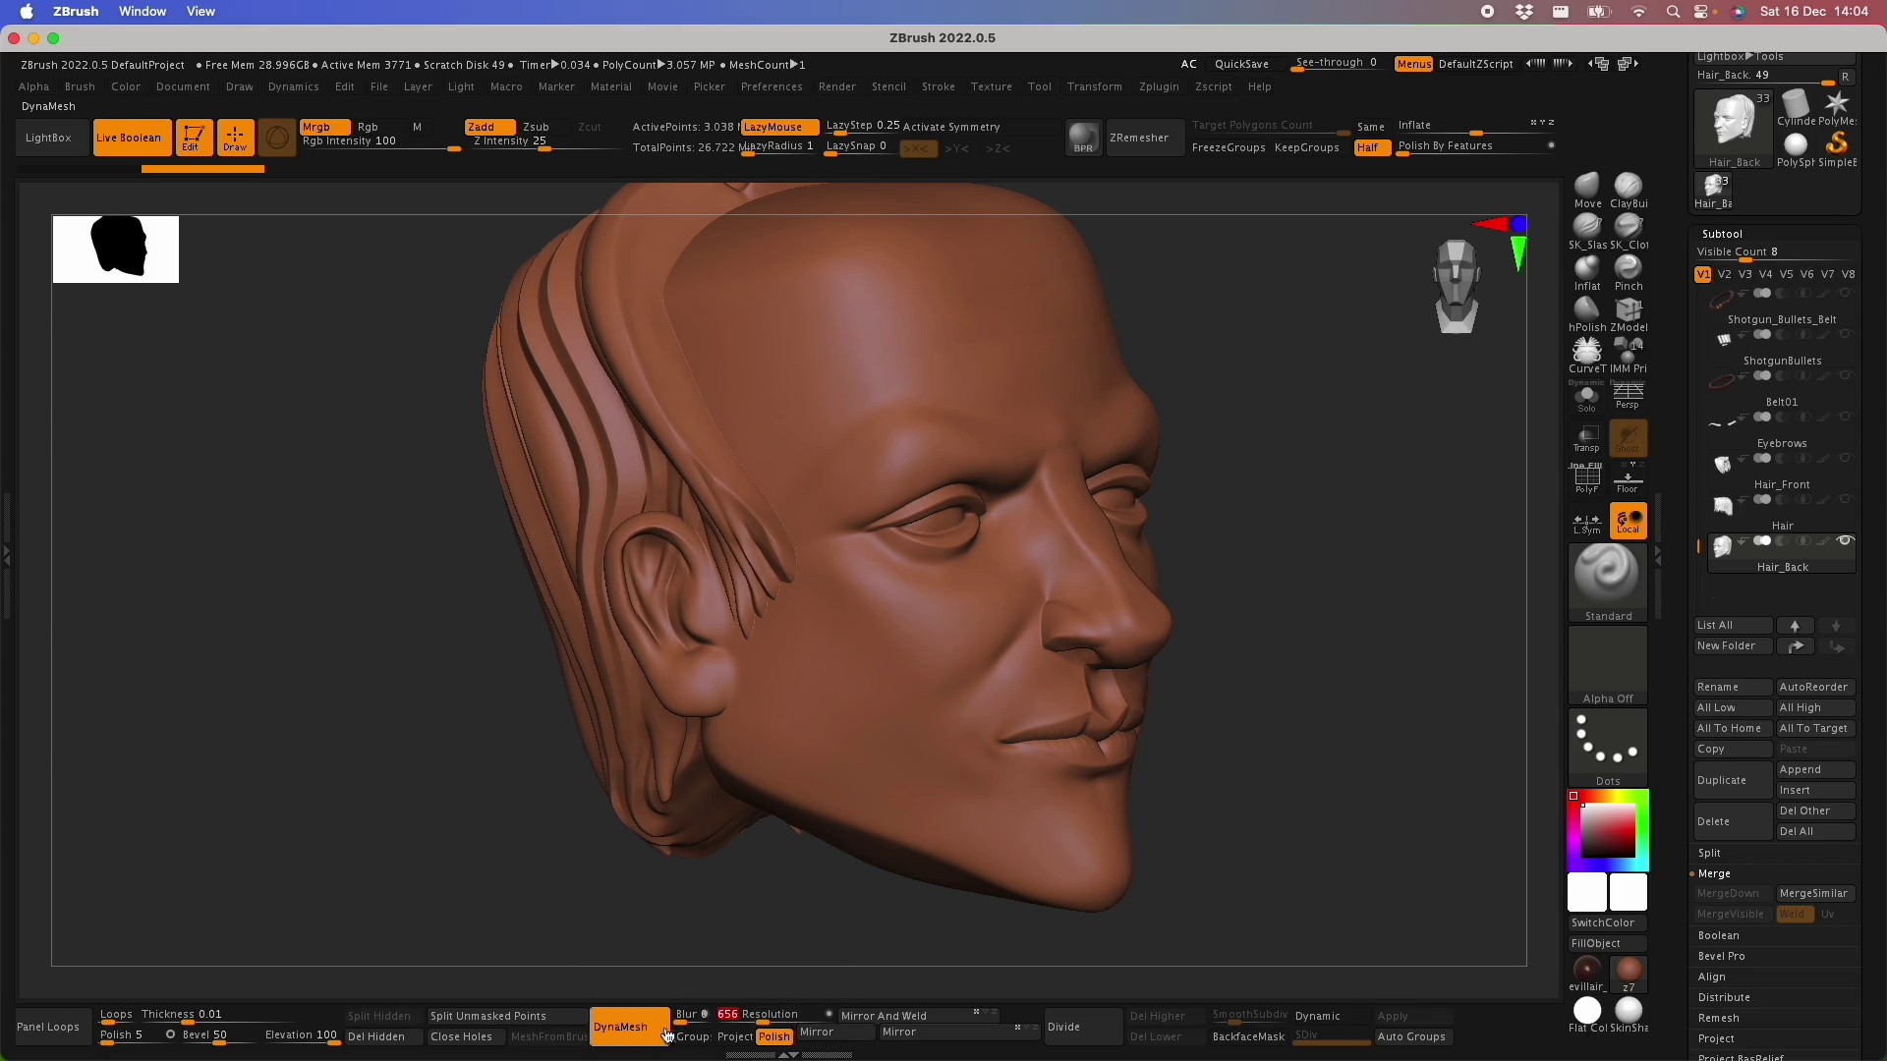
Task: Click the QuickSave button
Action: coord(1241,64)
